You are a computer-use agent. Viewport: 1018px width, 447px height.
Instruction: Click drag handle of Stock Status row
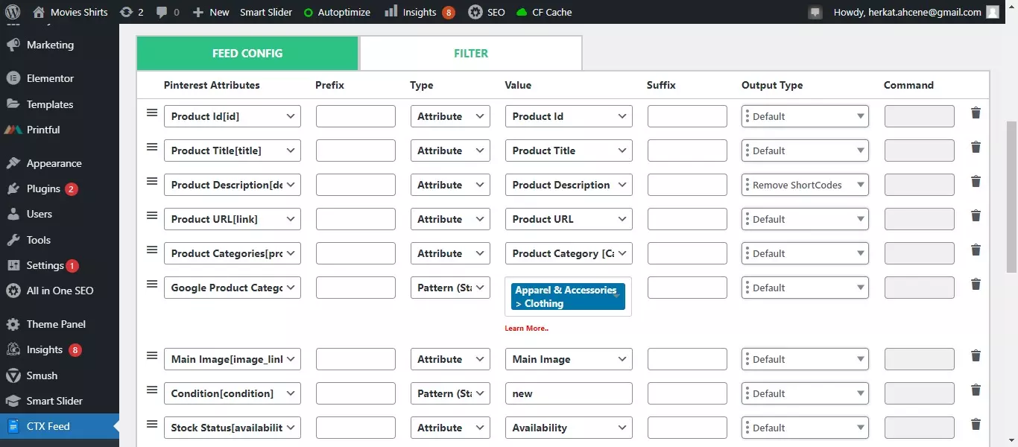[x=152, y=425]
